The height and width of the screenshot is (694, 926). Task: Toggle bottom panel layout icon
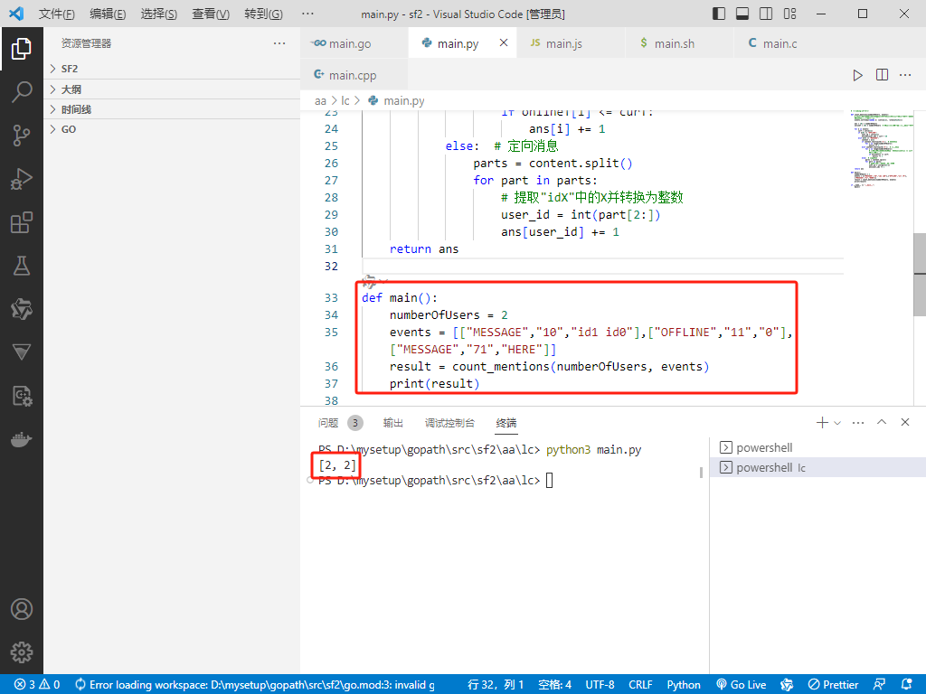(742, 14)
